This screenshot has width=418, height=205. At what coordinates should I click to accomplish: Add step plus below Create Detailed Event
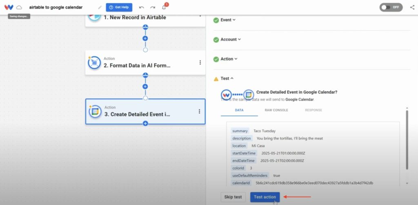pyautogui.click(x=145, y=123)
